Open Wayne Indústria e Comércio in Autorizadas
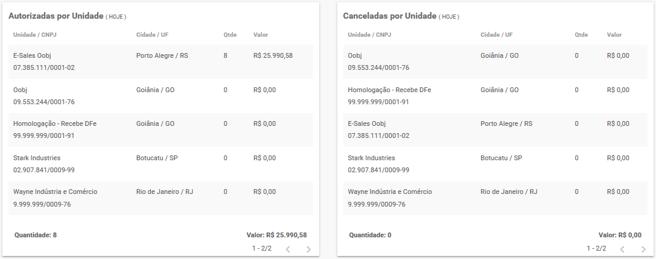Screen dimensions: 656x259 161,198
